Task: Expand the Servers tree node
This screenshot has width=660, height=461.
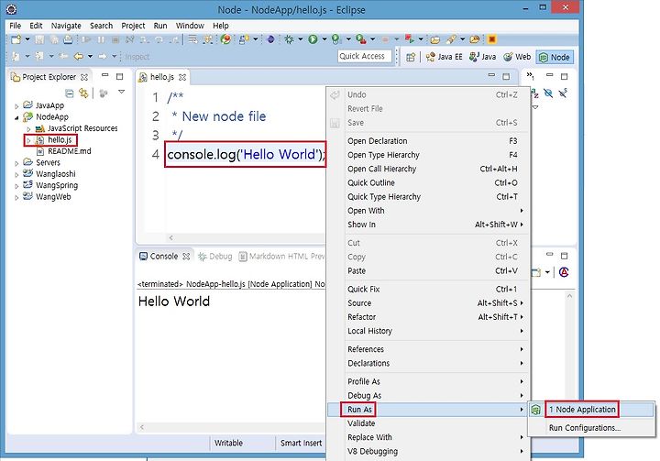Action: tap(16, 163)
